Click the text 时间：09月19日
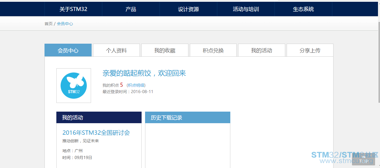Screen dimensions: 380x168 (x=77, y=158)
